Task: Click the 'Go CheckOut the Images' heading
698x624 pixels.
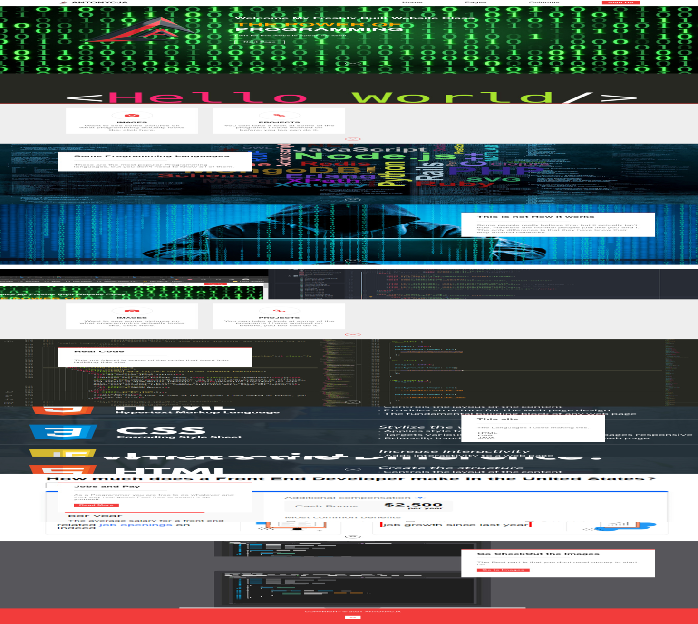Action: click(x=538, y=554)
